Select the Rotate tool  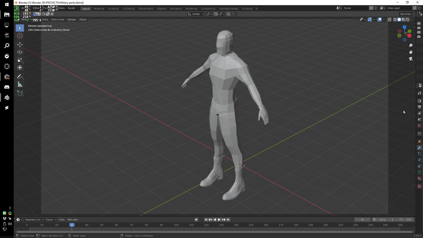(x=20, y=52)
